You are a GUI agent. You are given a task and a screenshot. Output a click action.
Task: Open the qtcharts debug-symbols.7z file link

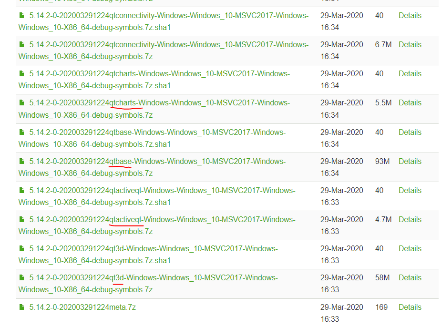(159, 103)
